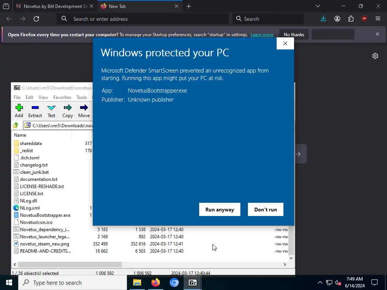Select the README-AND-CREDITS file
The image size is (387, 290).
point(45,251)
